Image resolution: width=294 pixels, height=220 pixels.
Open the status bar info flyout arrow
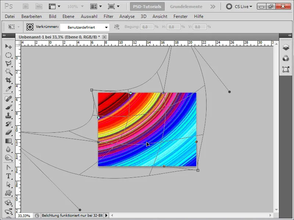click(106, 216)
